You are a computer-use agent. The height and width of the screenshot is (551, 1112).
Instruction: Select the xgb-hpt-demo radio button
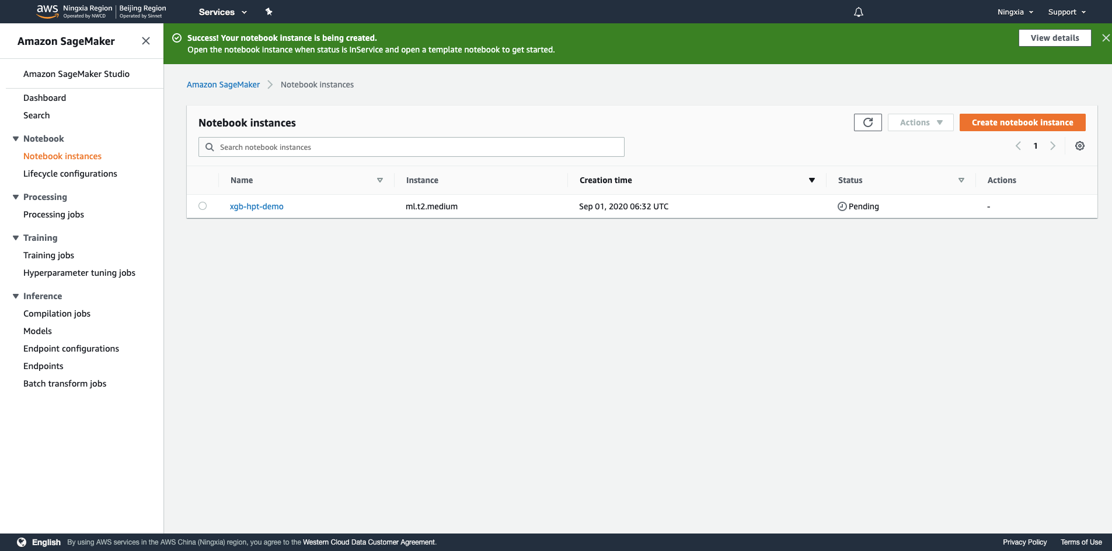(203, 206)
